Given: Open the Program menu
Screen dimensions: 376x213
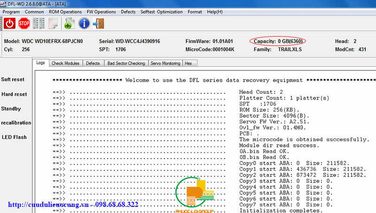Looking at the screenshot, I should [x=11, y=11].
